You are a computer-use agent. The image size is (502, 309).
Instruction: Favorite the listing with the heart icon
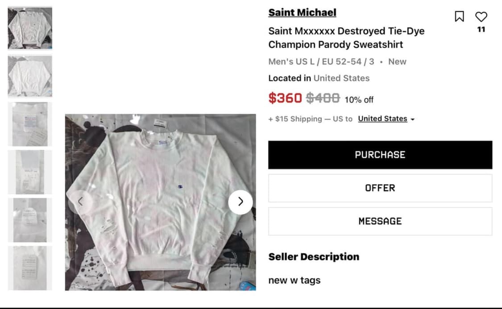tap(481, 17)
